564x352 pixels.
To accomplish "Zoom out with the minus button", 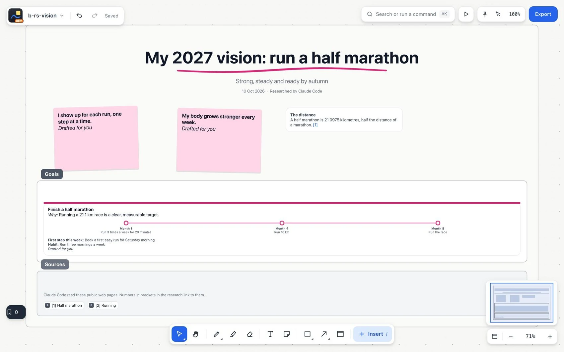I will point(511,336).
